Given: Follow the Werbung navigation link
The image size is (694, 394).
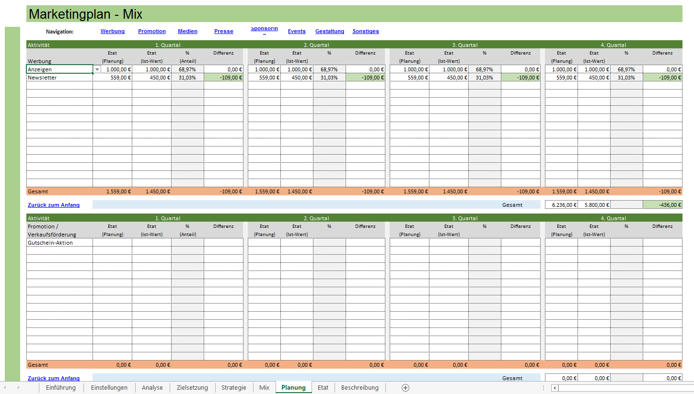Looking at the screenshot, I should tap(113, 32).
